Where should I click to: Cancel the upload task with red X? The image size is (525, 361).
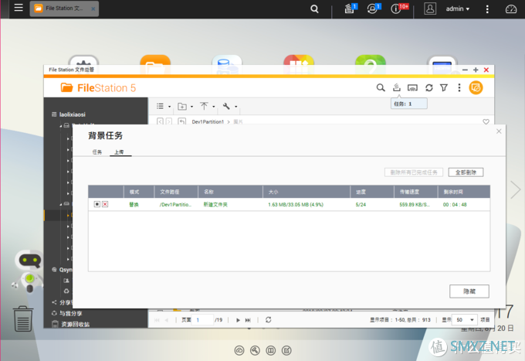(x=105, y=204)
